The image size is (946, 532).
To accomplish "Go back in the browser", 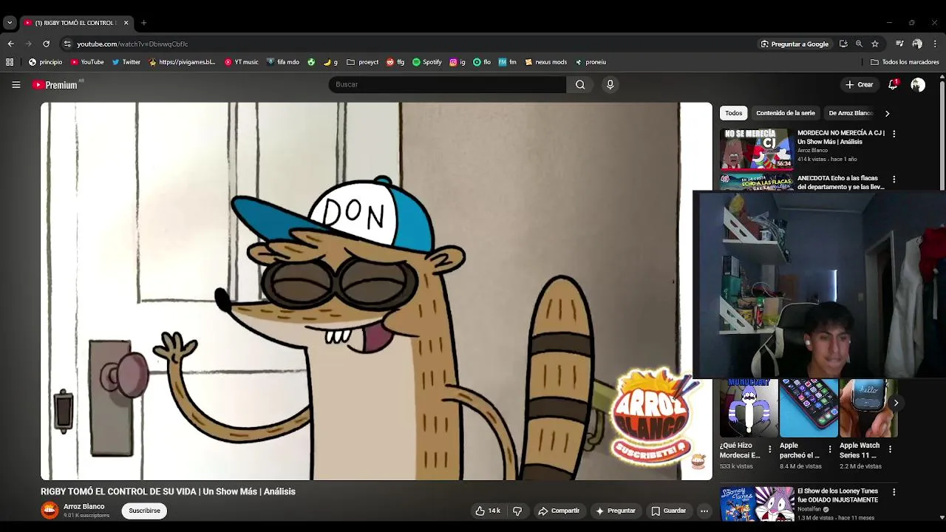I will tap(10, 44).
